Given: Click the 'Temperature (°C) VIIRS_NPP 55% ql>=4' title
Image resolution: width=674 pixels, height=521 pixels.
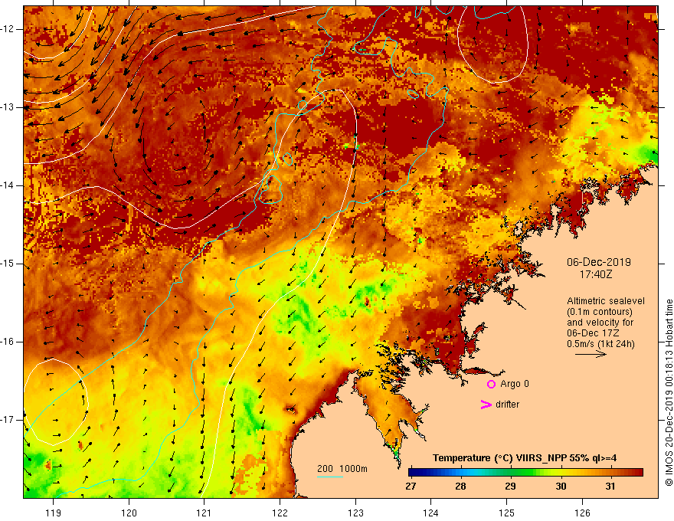Looking at the screenshot, I should [525, 458].
